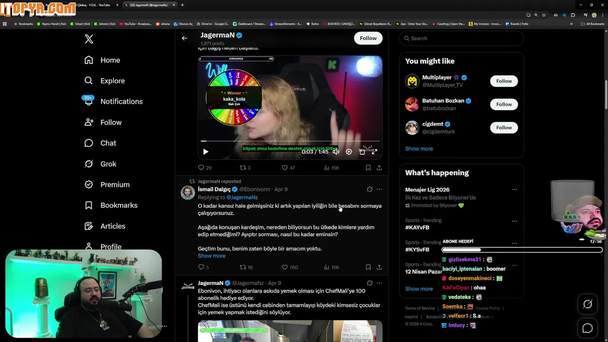Image resolution: width=608 pixels, height=342 pixels.
Task: Focus the X Search field
Action: pyautogui.click(x=461, y=38)
